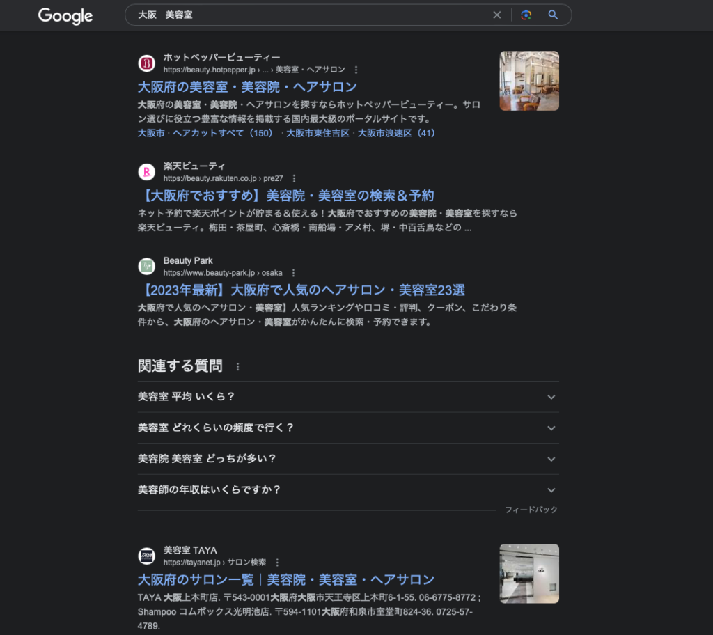Expand 美容室 どれくらいの頻度で行く？ question

click(x=348, y=428)
